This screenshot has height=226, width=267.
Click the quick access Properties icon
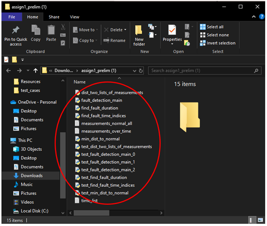pos(6,59)
